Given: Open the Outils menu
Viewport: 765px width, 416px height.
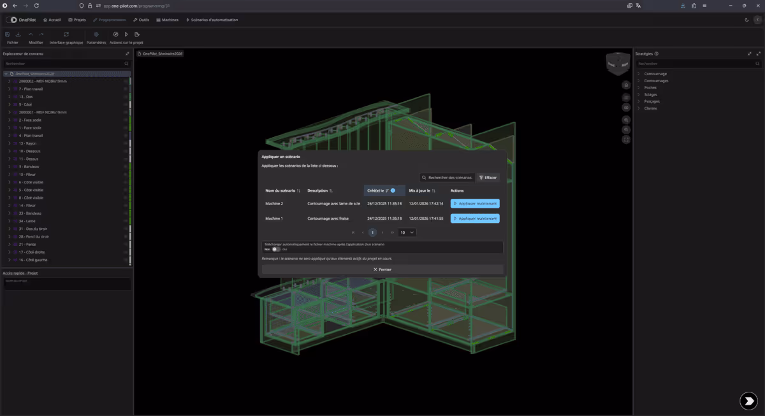Looking at the screenshot, I should tap(141, 20).
